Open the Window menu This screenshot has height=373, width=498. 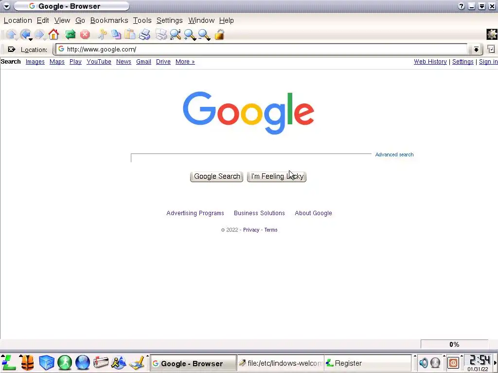[201, 20]
